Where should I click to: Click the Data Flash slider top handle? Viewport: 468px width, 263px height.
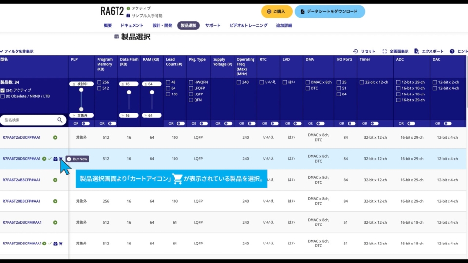tap(129, 92)
